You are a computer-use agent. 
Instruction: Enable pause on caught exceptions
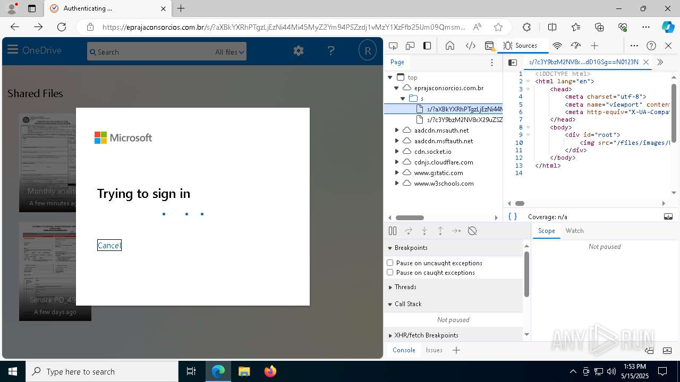(390, 273)
